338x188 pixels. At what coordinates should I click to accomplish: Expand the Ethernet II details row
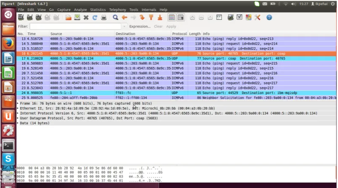tap(18, 108)
